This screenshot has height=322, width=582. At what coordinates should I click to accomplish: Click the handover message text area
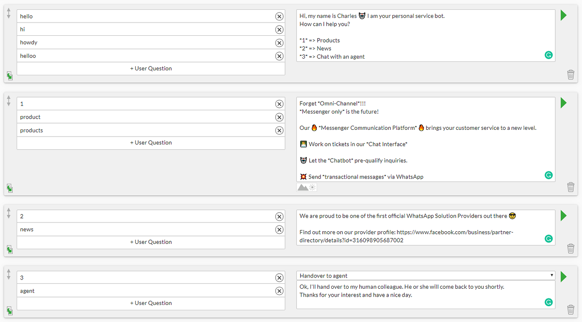(x=420, y=295)
